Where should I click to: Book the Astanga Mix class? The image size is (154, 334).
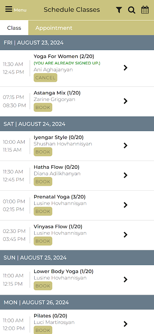point(43,107)
